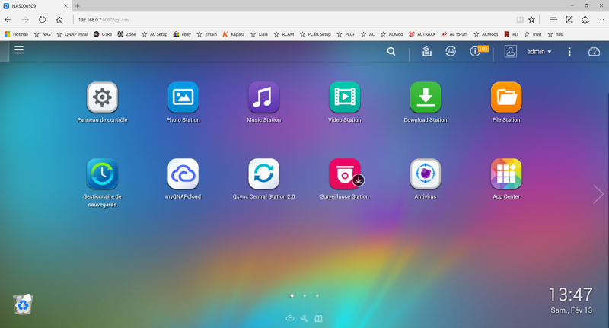
Task: Open the three-dot more options menu
Action: click(x=569, y=52)
